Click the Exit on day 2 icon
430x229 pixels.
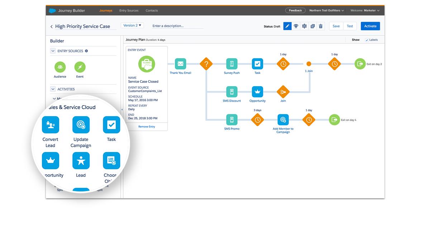pyautogui.click(x=360, y=64)
